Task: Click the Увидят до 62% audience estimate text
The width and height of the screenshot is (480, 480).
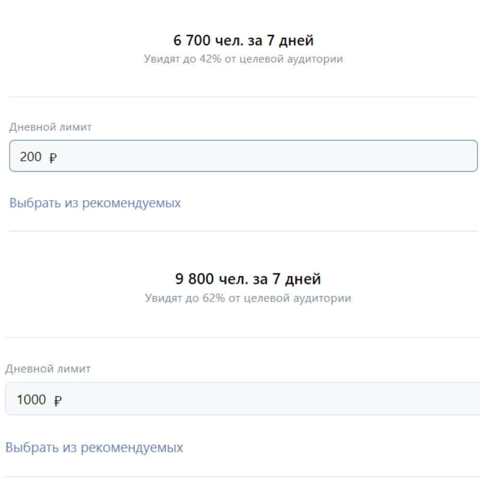Action: tap(248, 298)
